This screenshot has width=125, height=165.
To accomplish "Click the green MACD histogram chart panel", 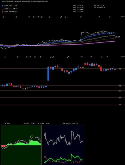I will 21,145.
